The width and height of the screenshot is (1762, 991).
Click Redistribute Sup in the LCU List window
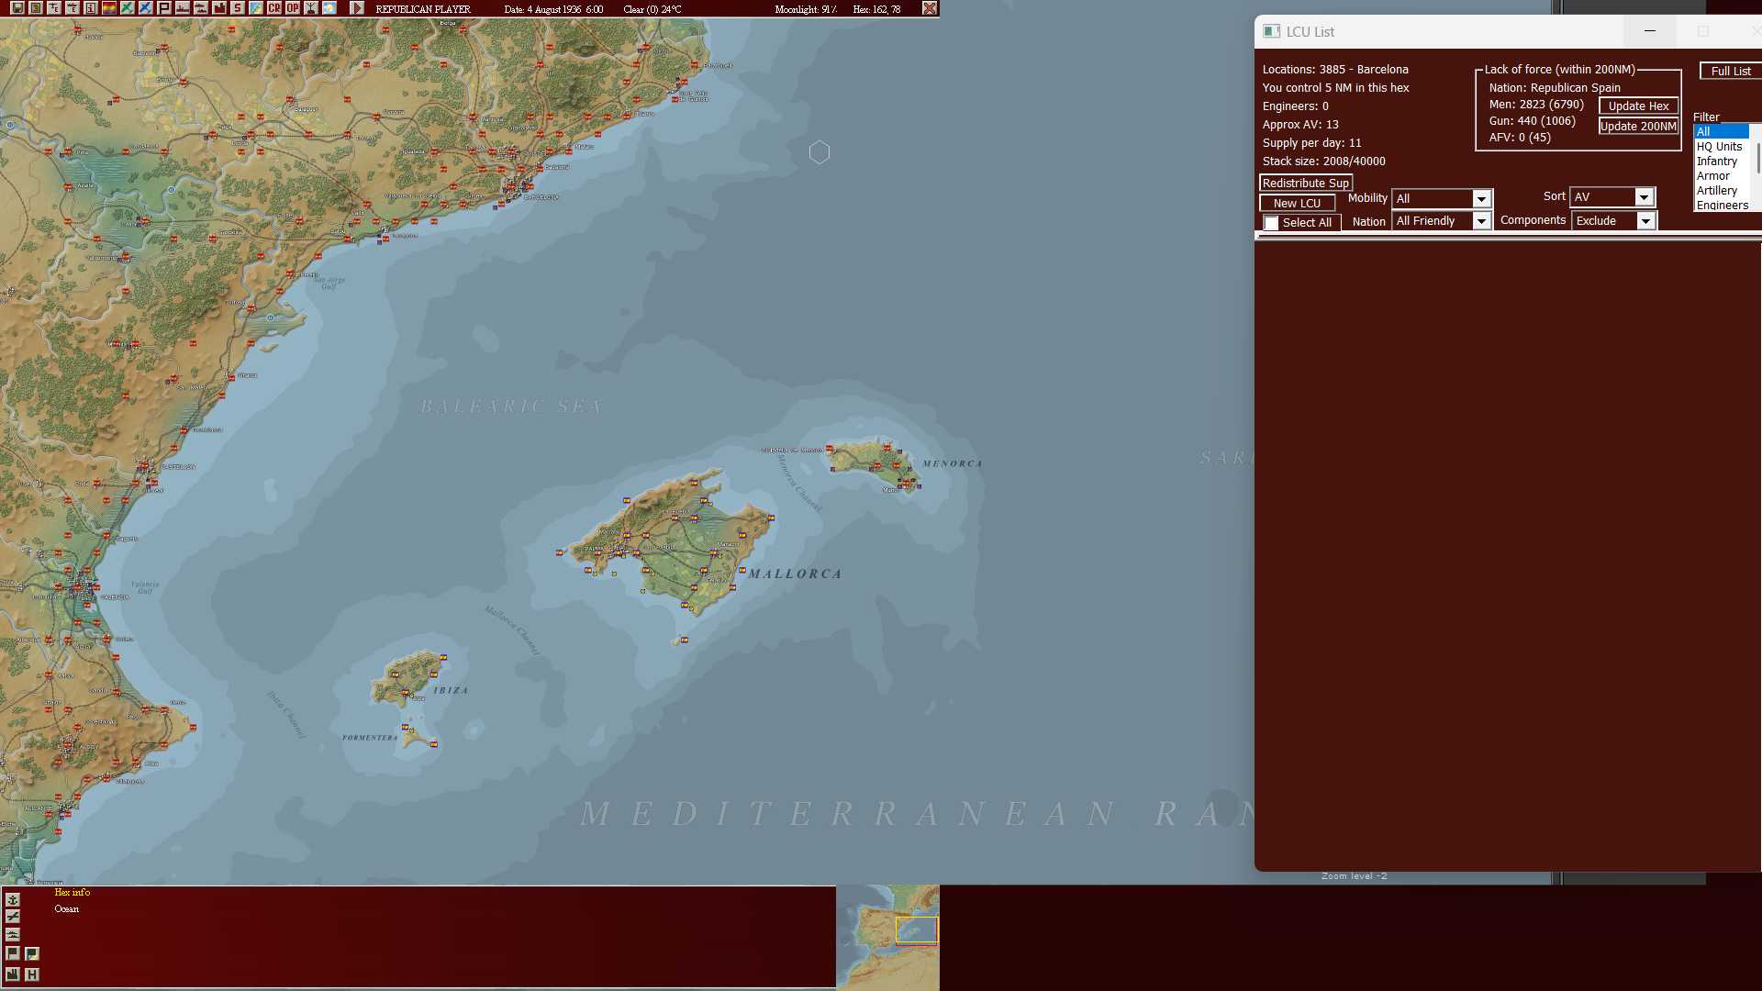tap(1305, 183)
